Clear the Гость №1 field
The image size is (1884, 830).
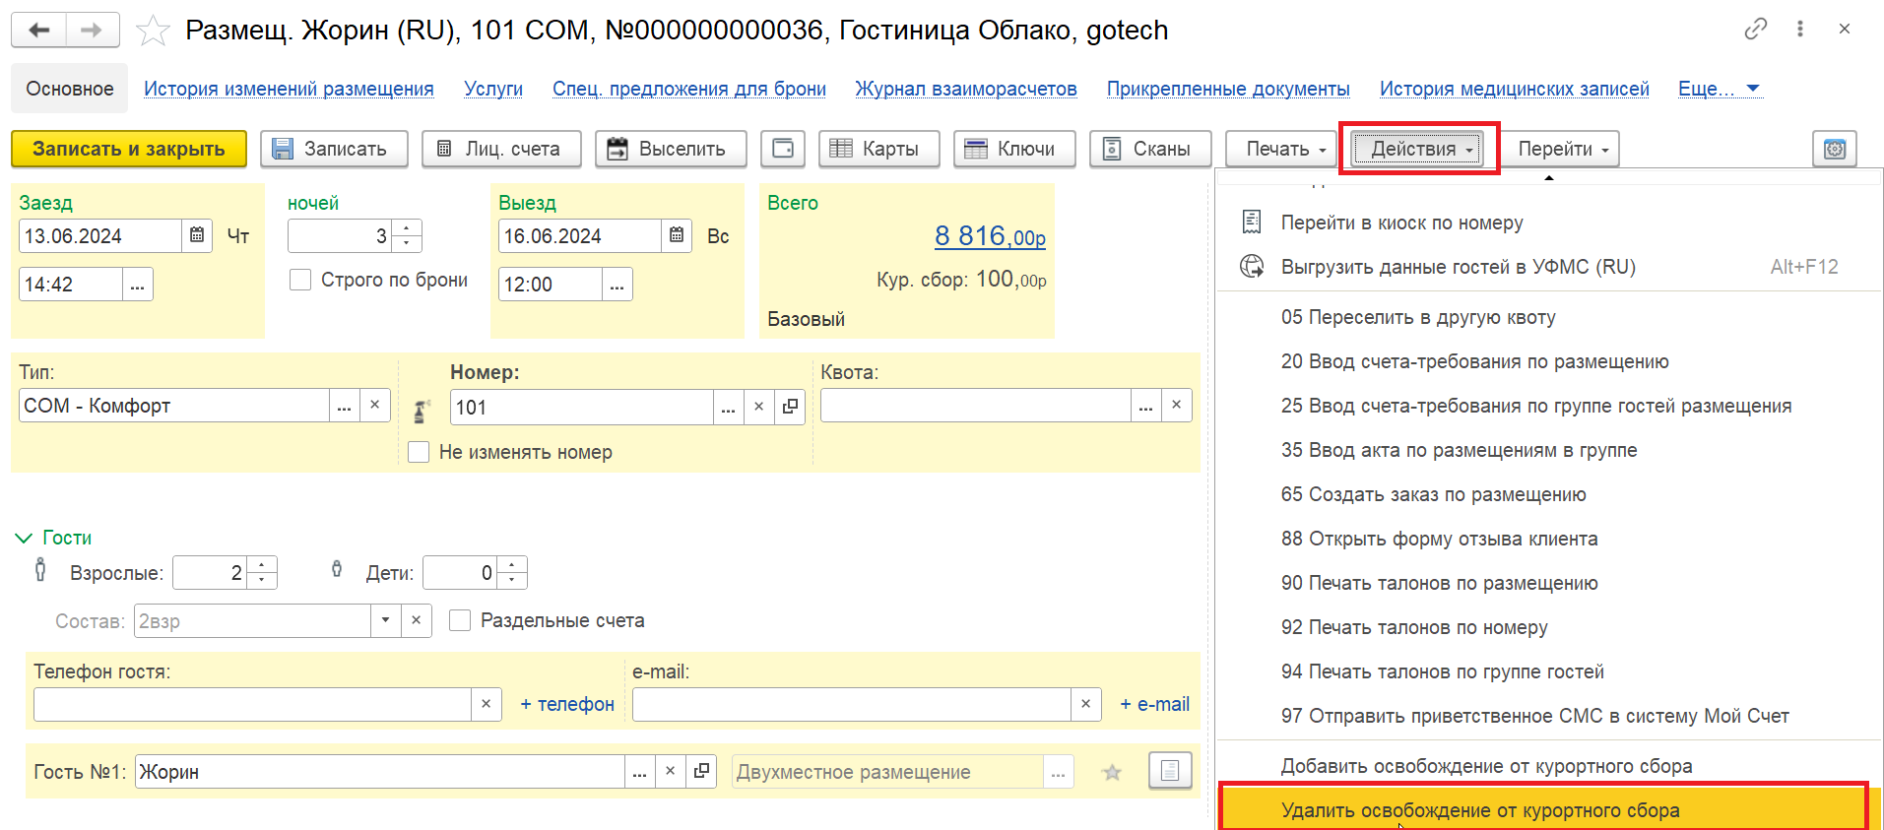670,771
